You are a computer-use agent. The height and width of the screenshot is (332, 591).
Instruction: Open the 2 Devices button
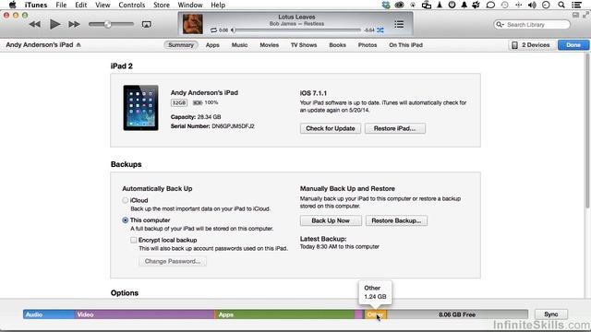coord(532,45)
